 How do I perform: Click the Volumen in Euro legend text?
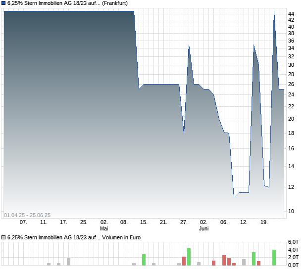click(121, 237)
